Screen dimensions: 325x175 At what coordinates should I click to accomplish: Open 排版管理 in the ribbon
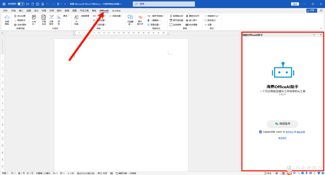click(85, 16)
